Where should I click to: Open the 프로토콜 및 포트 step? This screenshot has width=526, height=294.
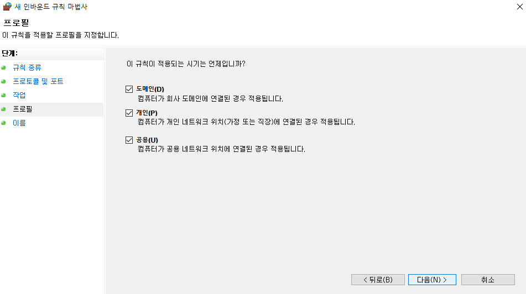click(x=38, y=81)
